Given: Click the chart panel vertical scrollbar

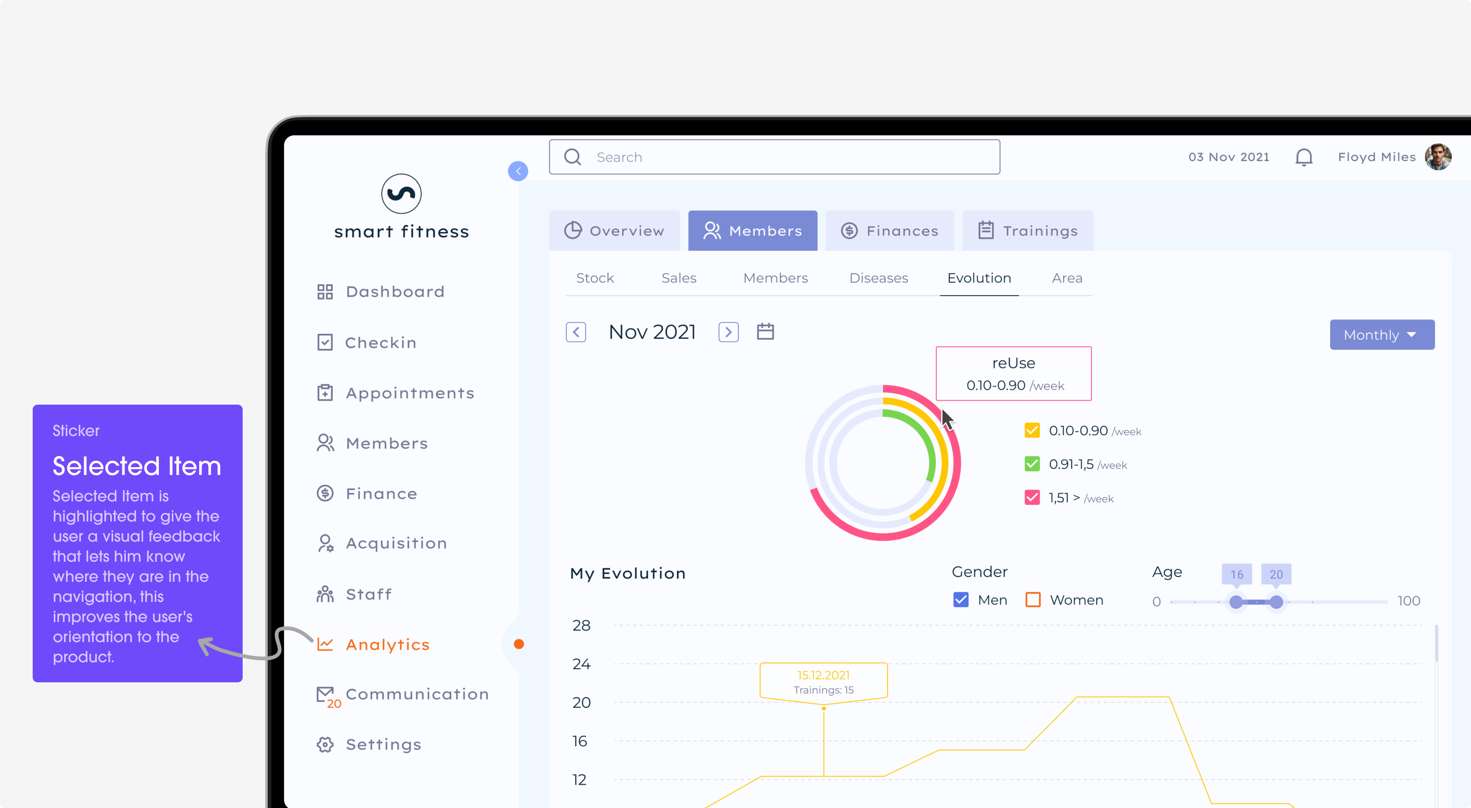Looking at the screenshot, I should (x=1436, y=644).
